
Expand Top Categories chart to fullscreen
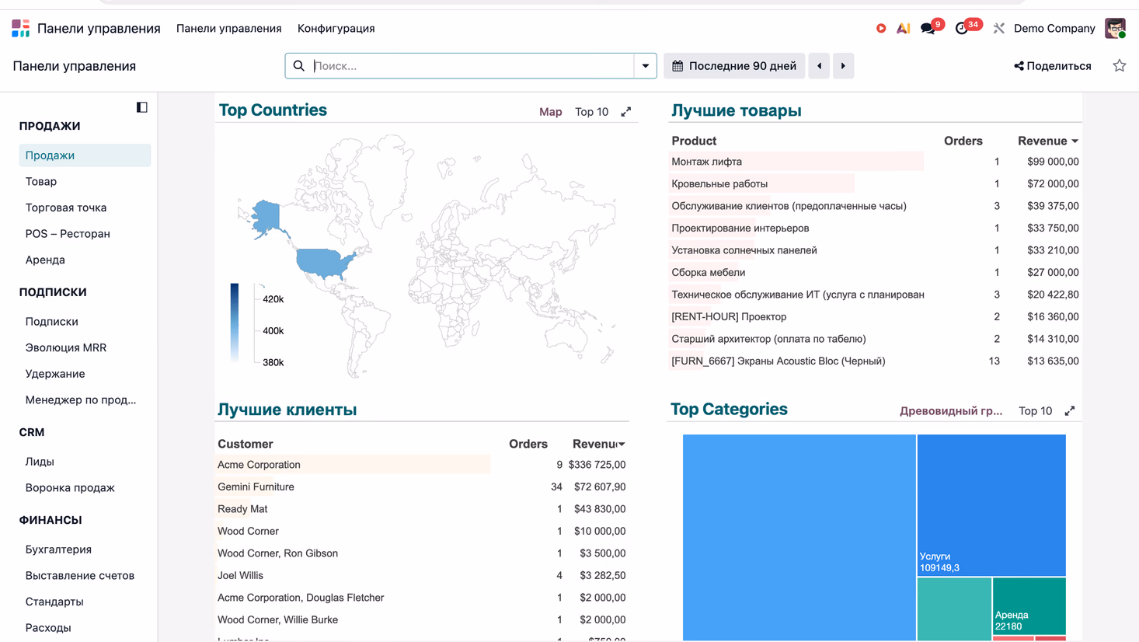pyautogui.click(x=1070, y=411)
